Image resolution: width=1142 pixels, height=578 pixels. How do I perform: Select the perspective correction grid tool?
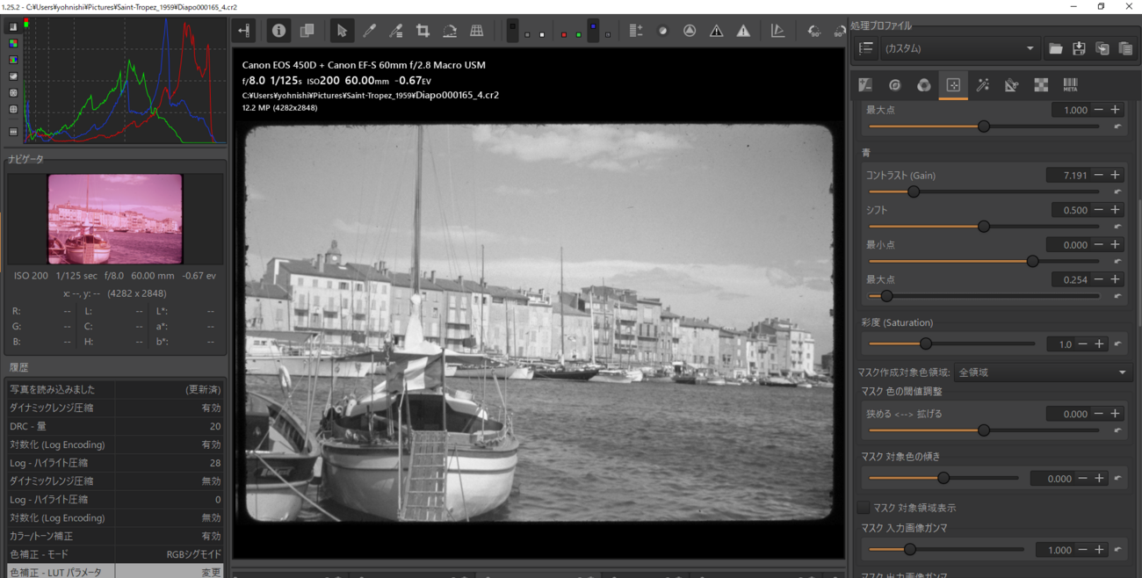(x=477, y=31)
